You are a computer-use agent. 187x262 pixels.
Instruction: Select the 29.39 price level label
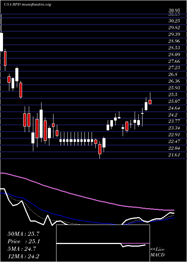(x=174, y=34)
